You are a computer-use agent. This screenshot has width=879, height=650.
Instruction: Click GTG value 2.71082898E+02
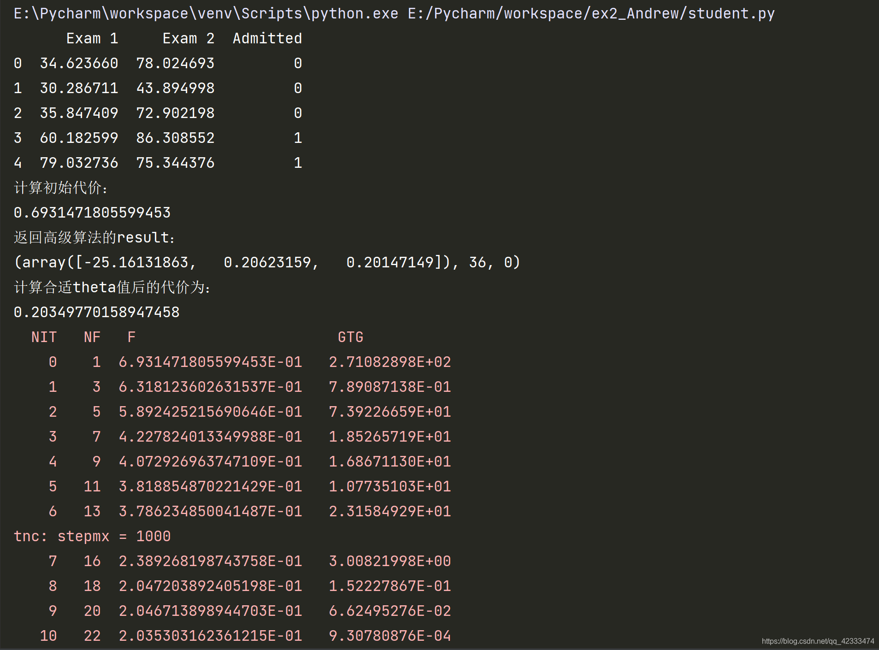pyautogui.click(x=390, y=362)
